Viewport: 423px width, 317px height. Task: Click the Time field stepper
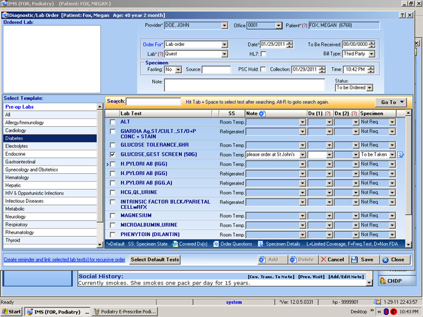click(x=371, y=69)
